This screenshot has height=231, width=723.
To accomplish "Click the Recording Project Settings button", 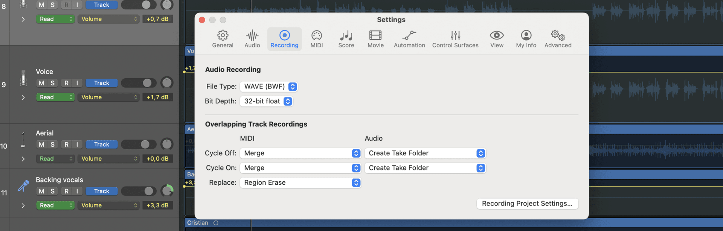I will (527, 204).
